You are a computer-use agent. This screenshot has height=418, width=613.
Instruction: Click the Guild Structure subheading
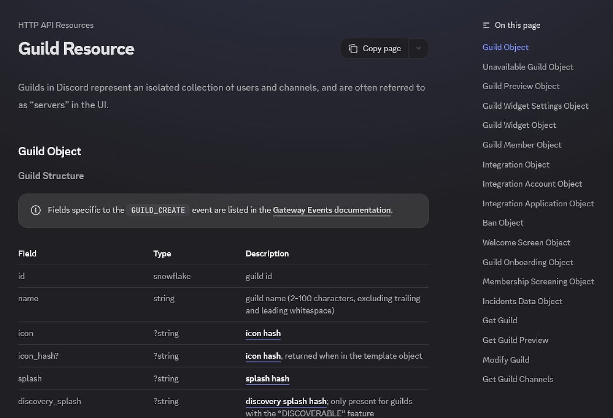pyautogui.click(x=51, y=176)
